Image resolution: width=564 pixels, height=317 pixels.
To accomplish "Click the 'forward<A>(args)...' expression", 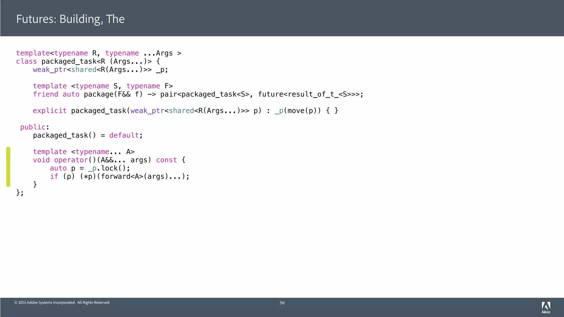I will (x=140, y=176).
